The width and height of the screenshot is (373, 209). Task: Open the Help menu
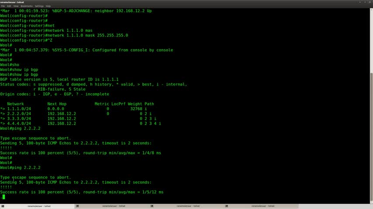click(48, 6)
